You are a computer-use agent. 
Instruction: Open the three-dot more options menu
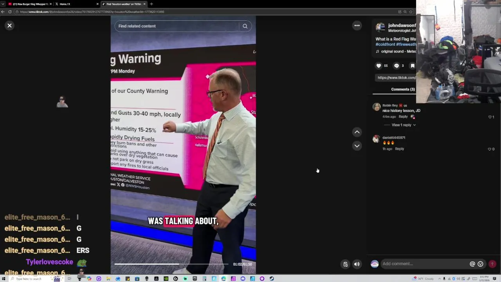(357, 25)
